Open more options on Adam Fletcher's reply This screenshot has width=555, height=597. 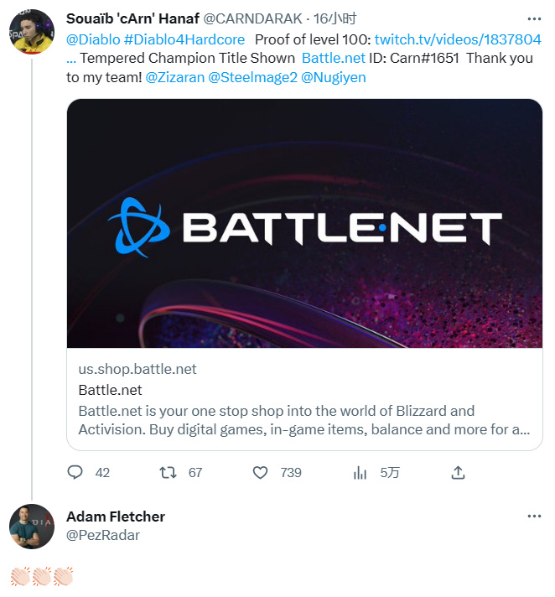534,517
